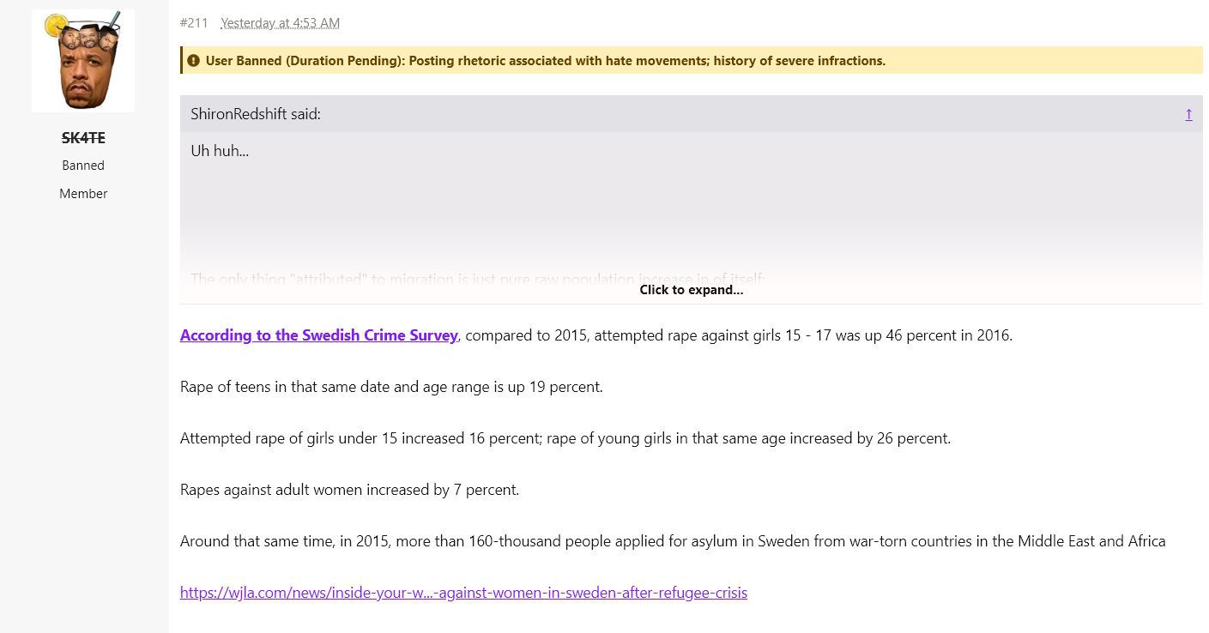Viewport: 1209px width, 633px height.
Task: Expand the quoted post with Click to expand
Action: [x=691, y=290]
